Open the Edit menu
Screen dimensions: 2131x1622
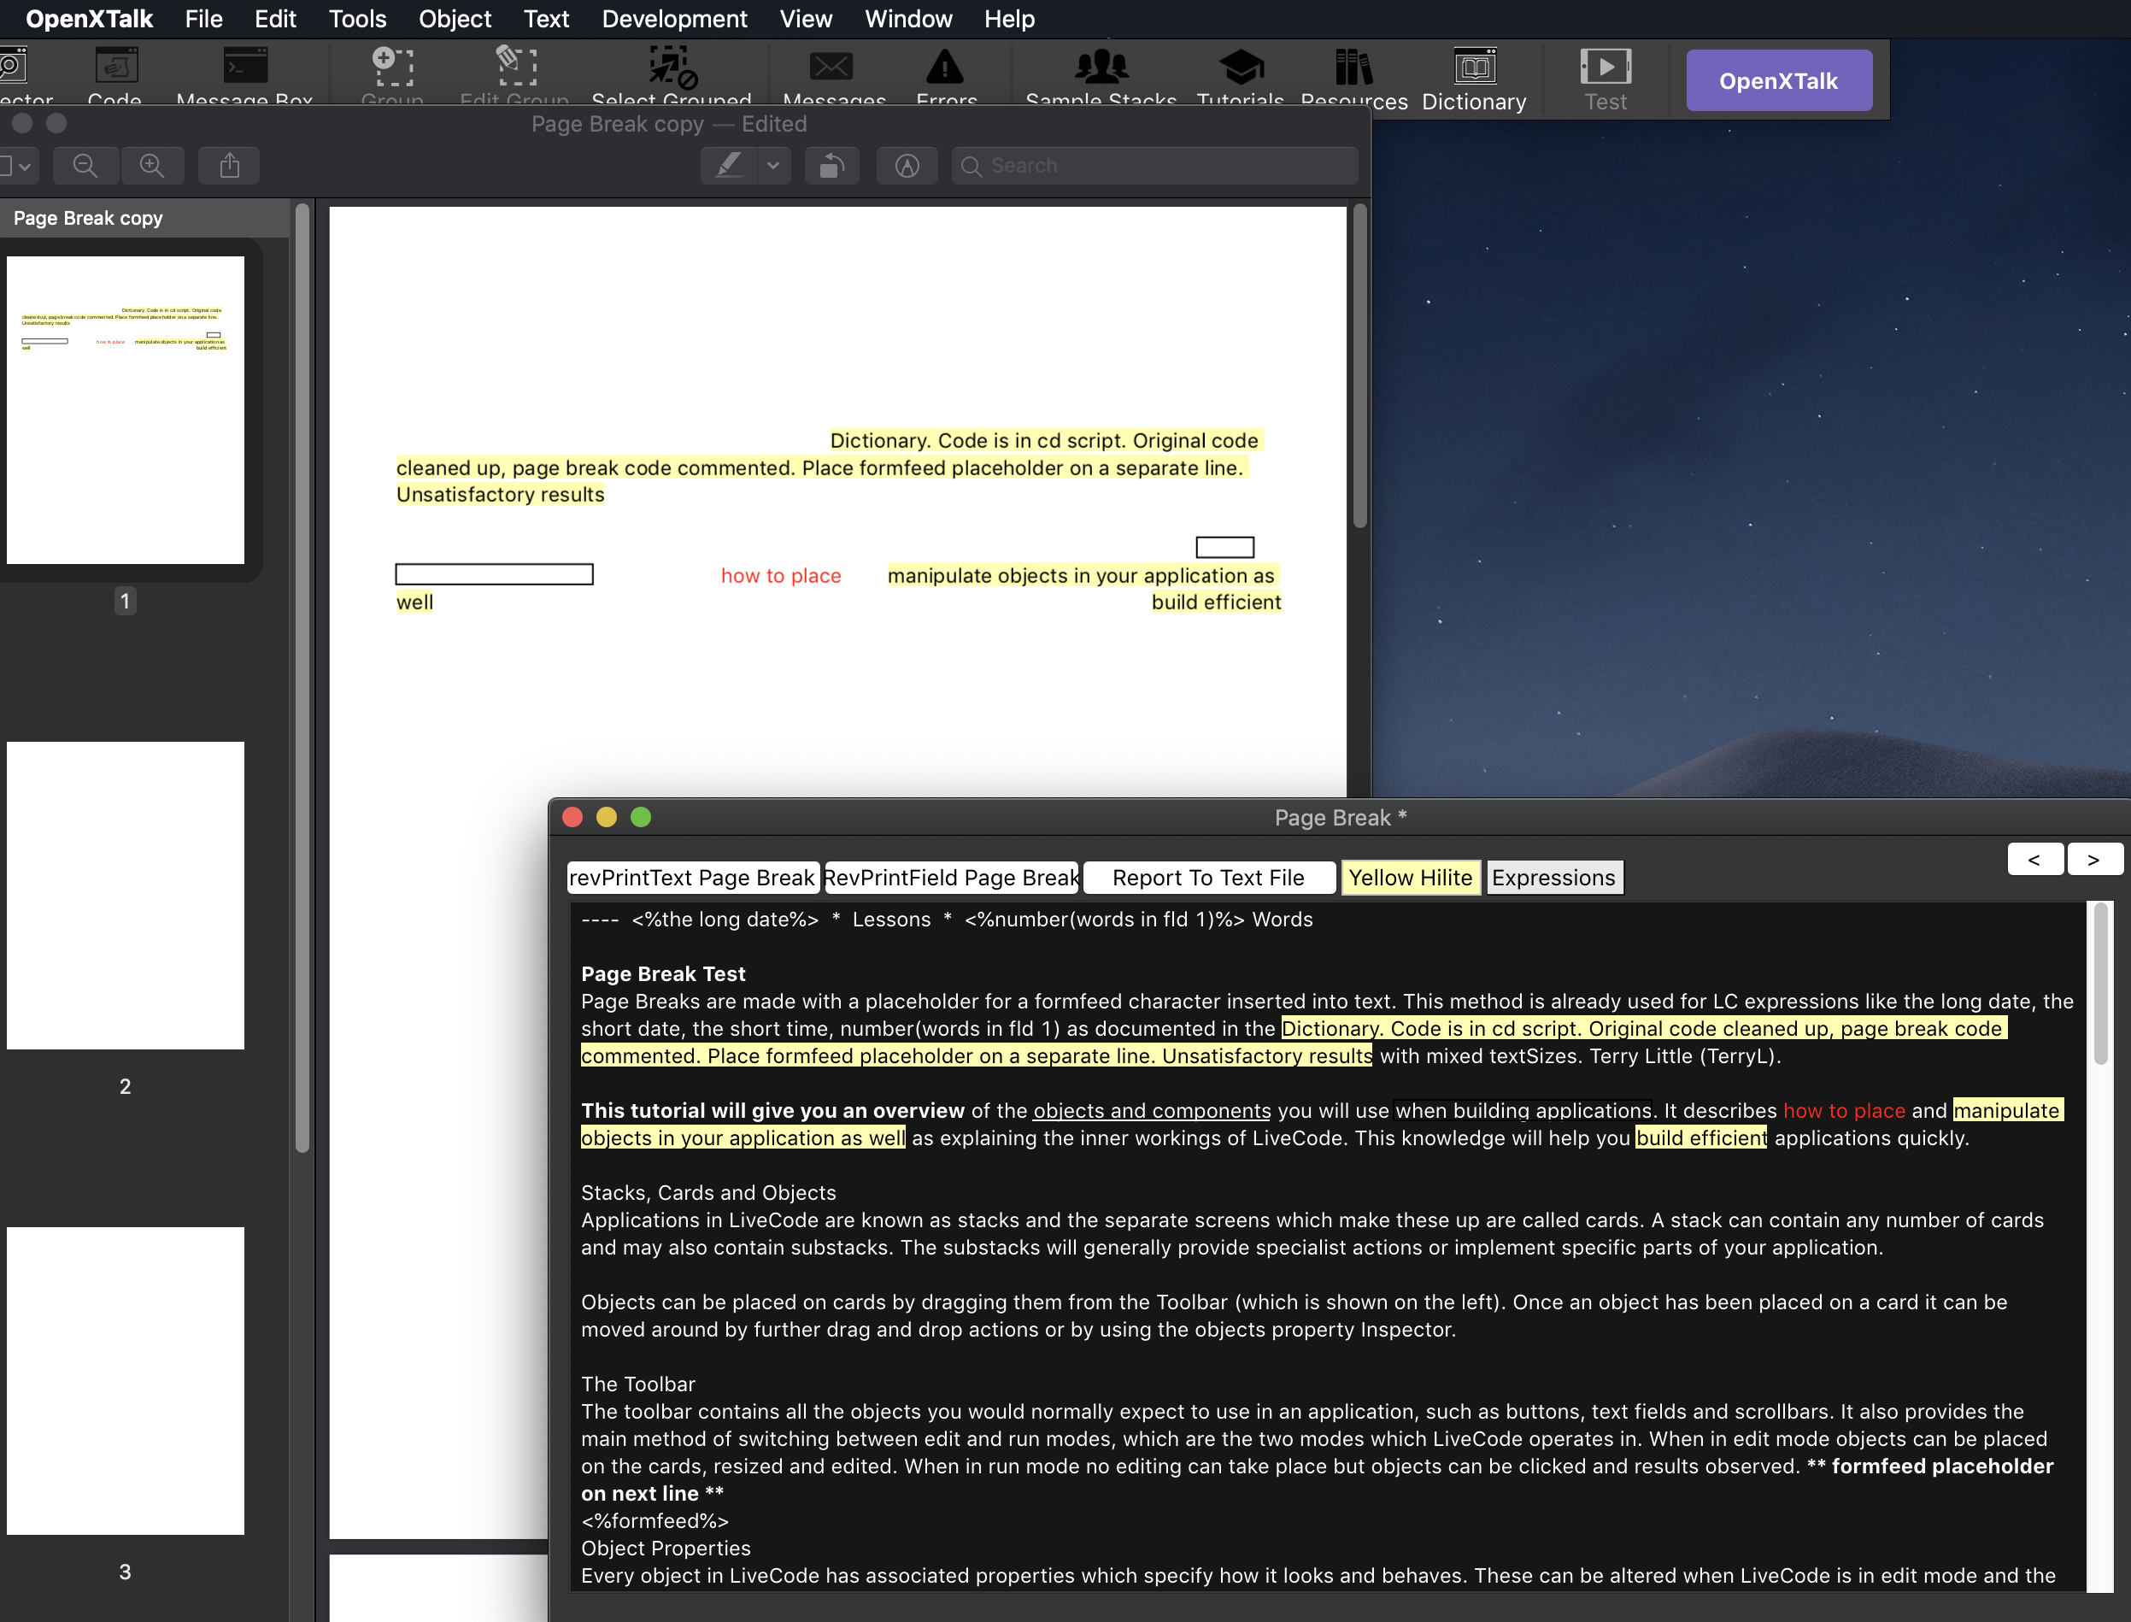(275, 18)
